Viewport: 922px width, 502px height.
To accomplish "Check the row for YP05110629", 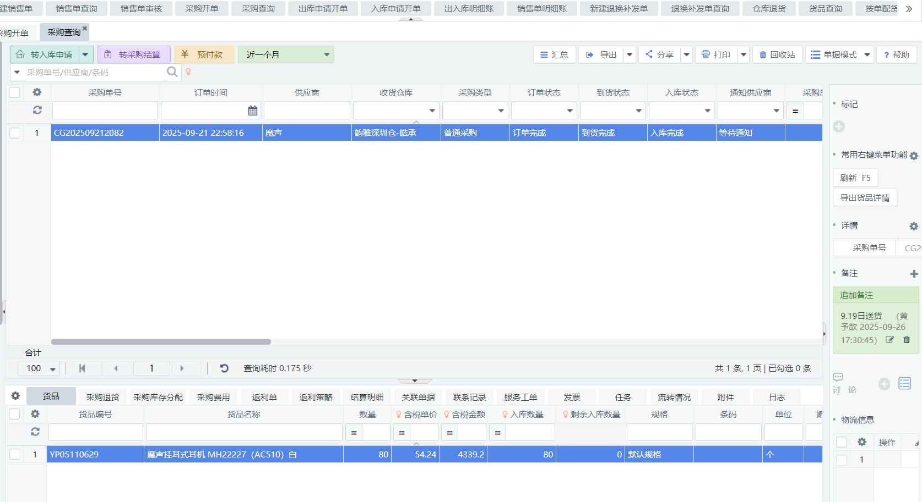I will pyautogui.click(x=15, y=454).
